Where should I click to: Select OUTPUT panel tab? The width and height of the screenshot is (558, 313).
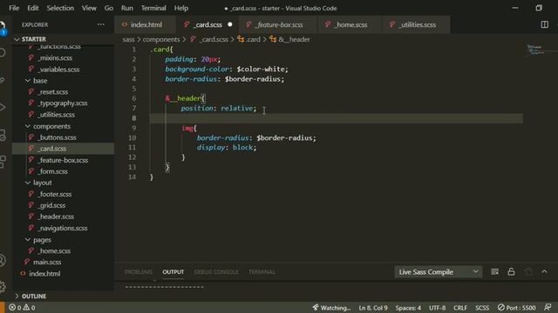click(173, 272)
